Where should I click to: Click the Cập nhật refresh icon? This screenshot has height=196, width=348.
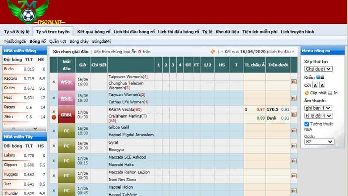tap(307, 93)
